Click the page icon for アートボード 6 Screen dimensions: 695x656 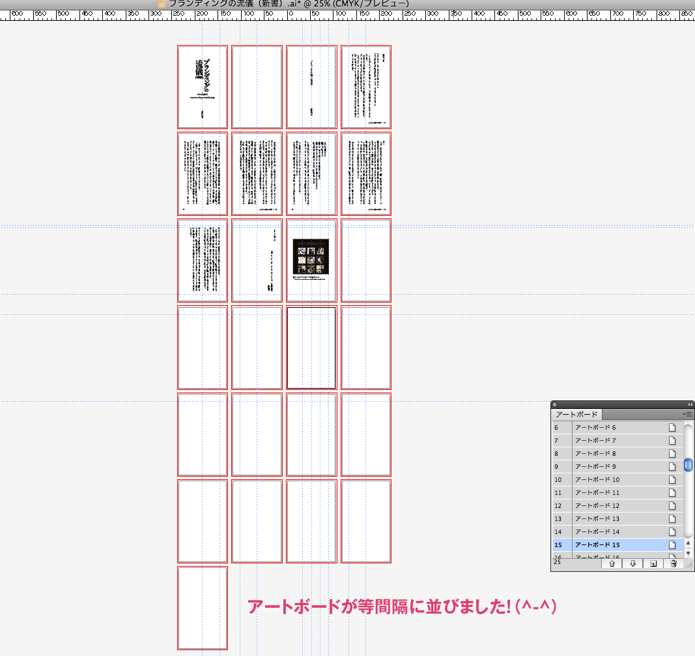tap(672, 427)
